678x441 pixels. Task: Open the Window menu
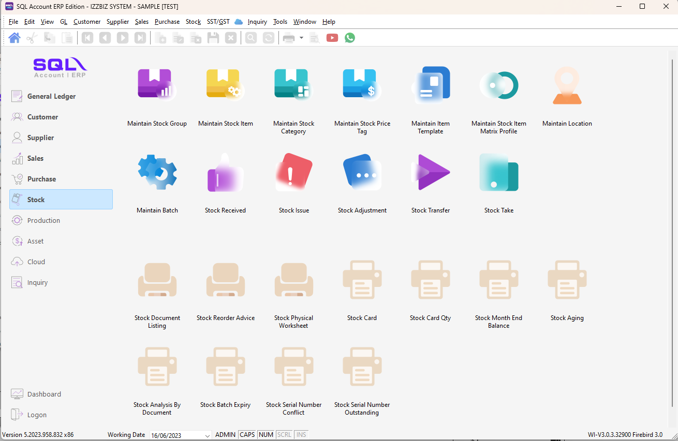305,22
